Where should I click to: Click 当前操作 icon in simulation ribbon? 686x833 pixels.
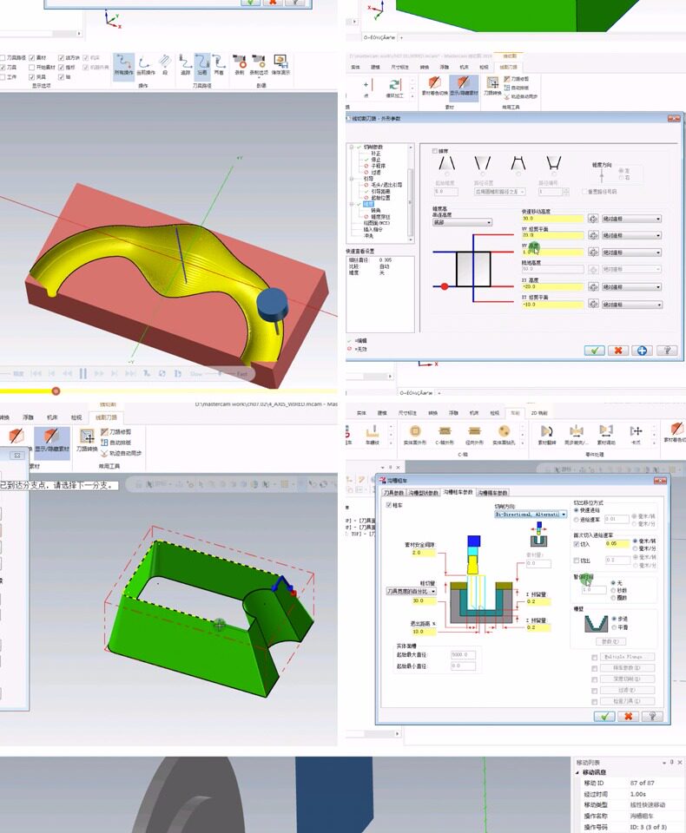click(146, 66)
